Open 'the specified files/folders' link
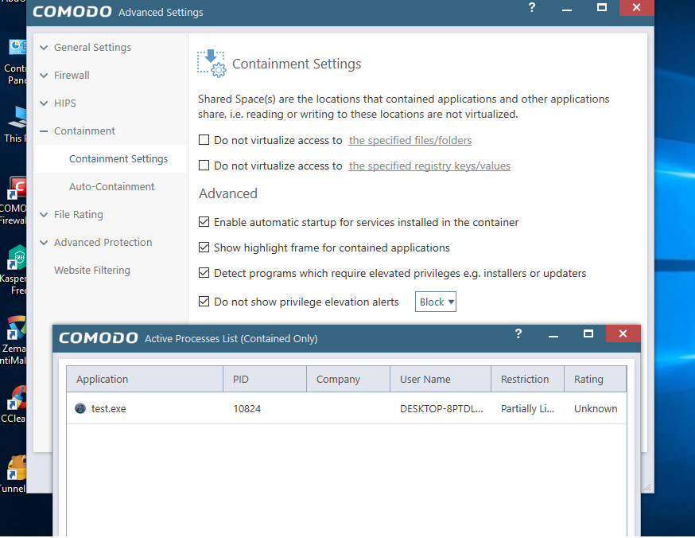The image size is (695, 538). point(410,141)
